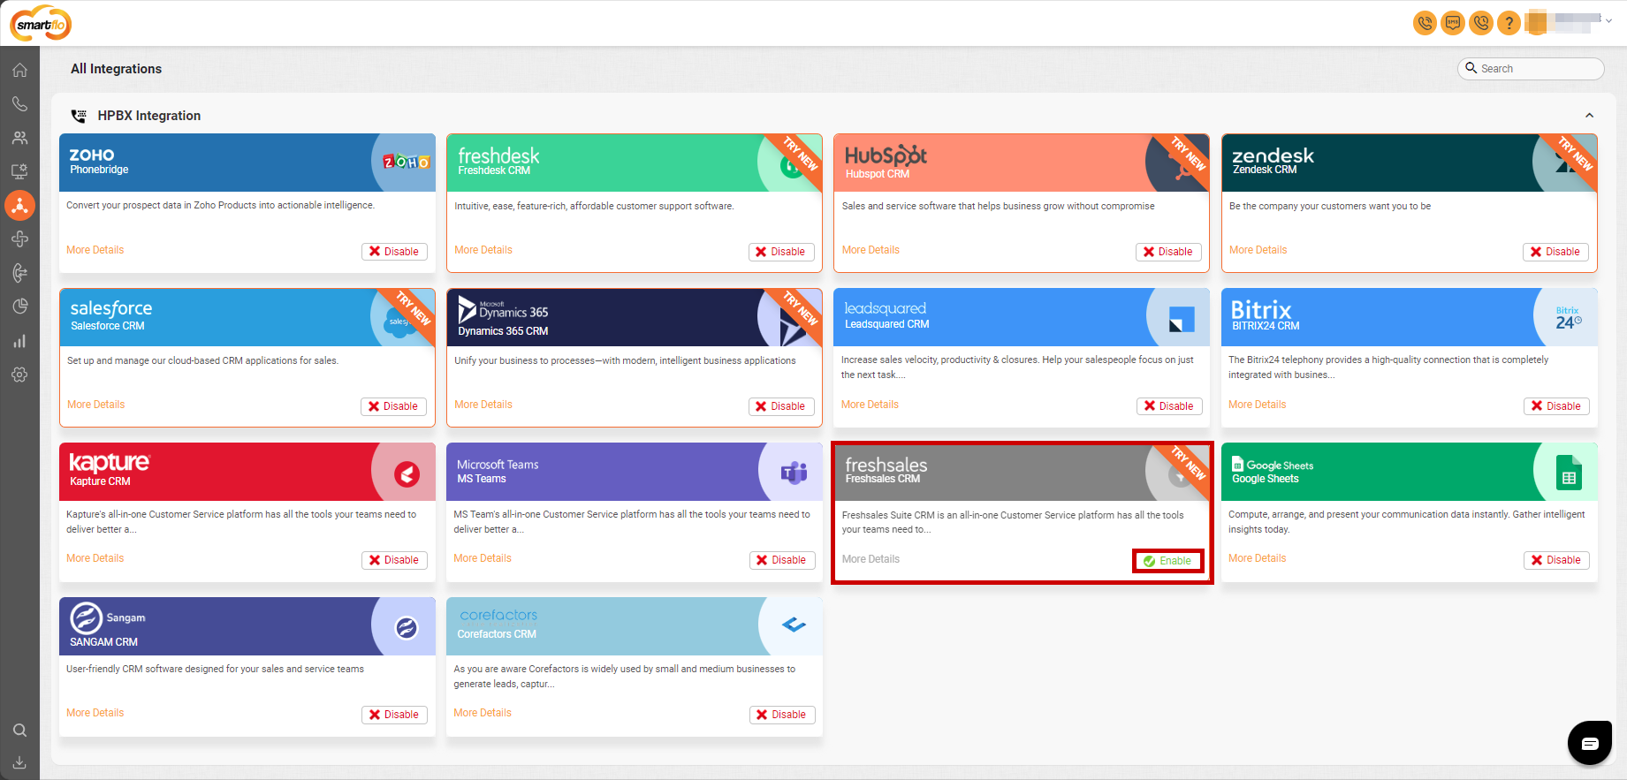Open the users sidebar icon
Screen dimensions: 1627x780
point(19,138)
